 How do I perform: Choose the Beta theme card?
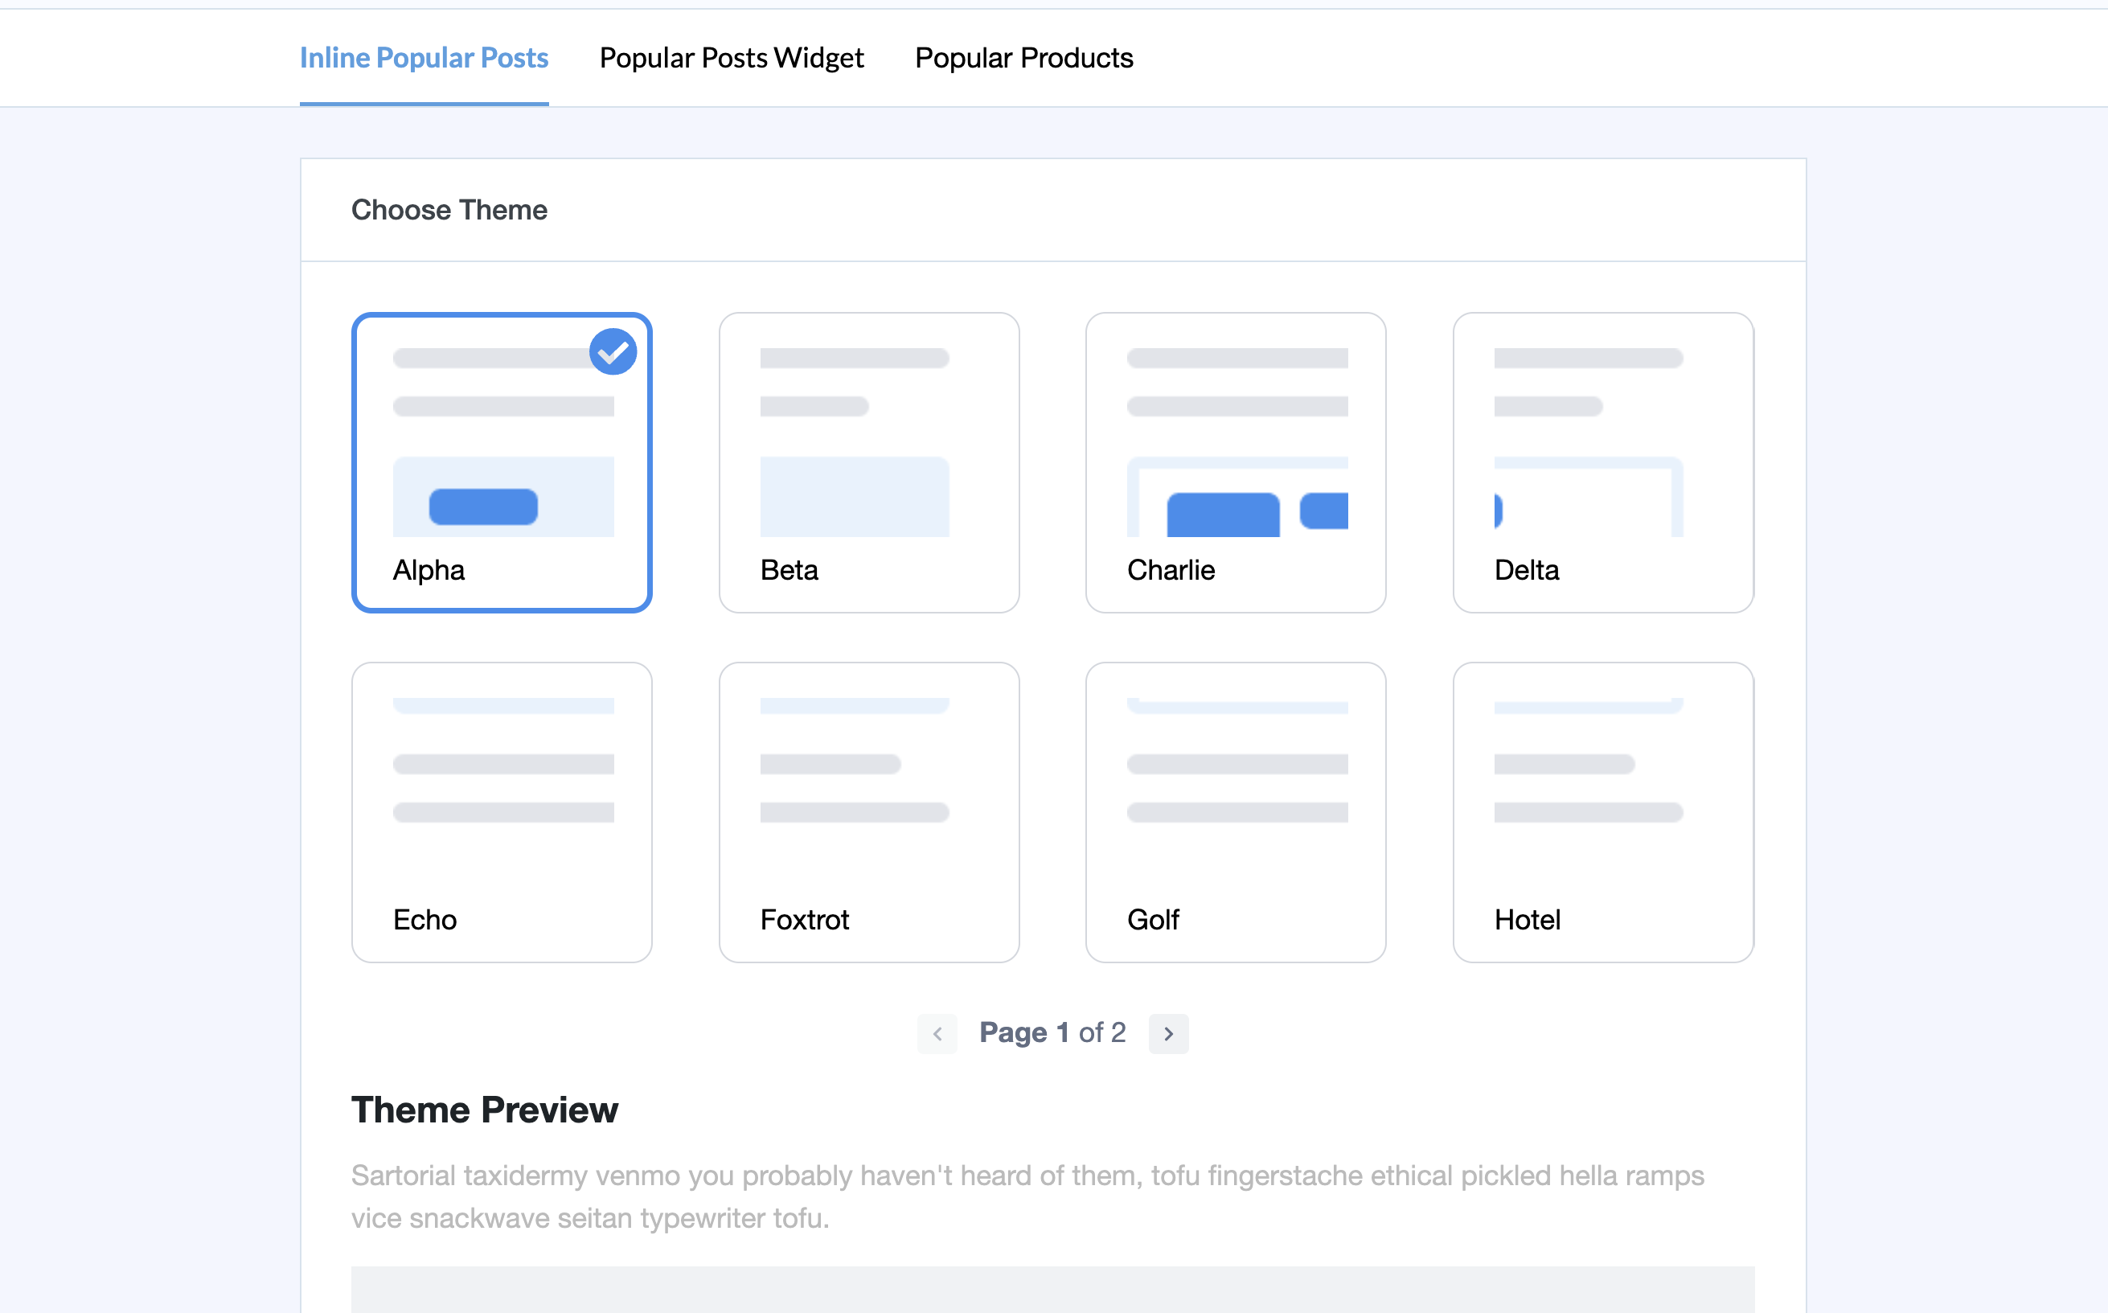click(868, 463)
